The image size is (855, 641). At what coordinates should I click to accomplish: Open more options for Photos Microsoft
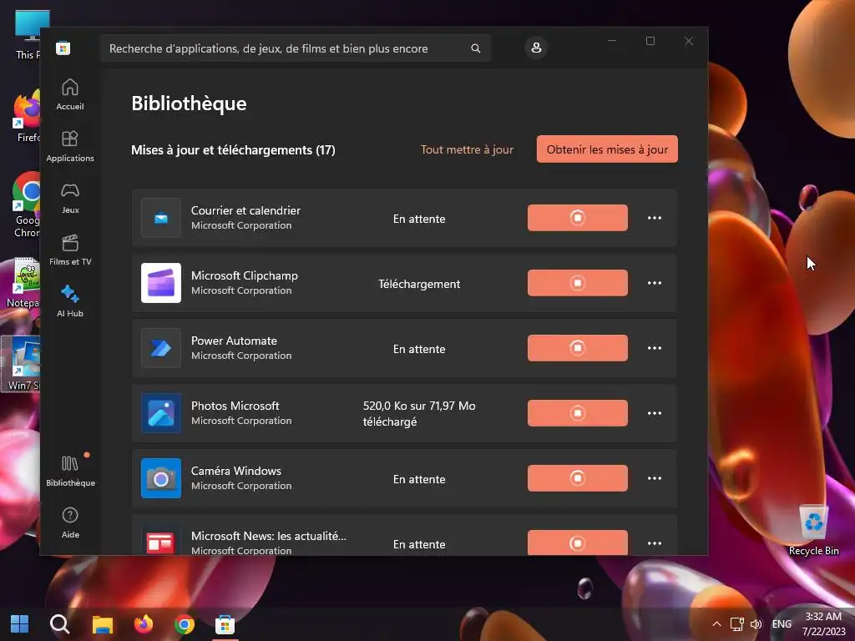coord(655,413)
